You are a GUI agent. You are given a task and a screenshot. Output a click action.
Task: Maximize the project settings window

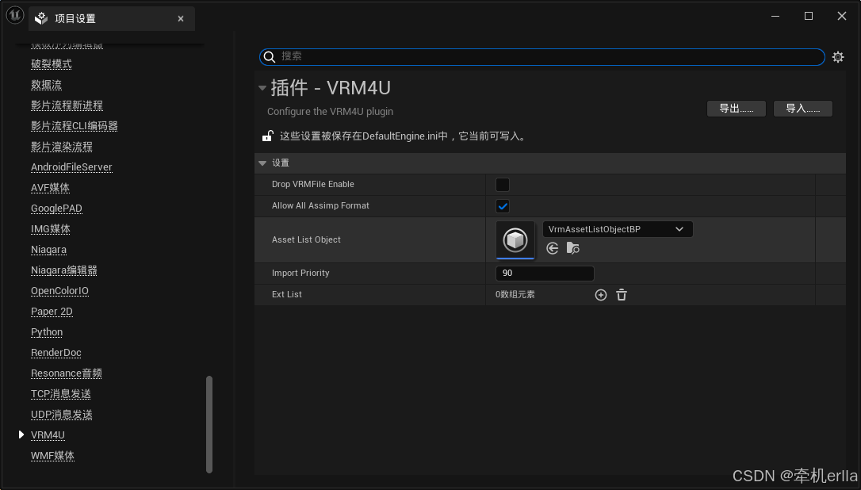pos(809,16)
